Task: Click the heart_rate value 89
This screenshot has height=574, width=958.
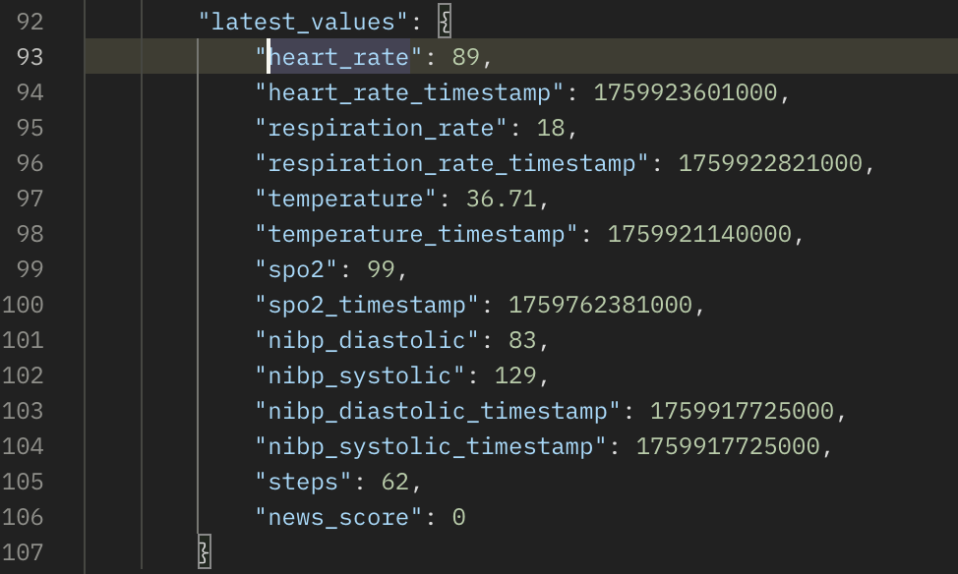Action: tap(465, 57)
